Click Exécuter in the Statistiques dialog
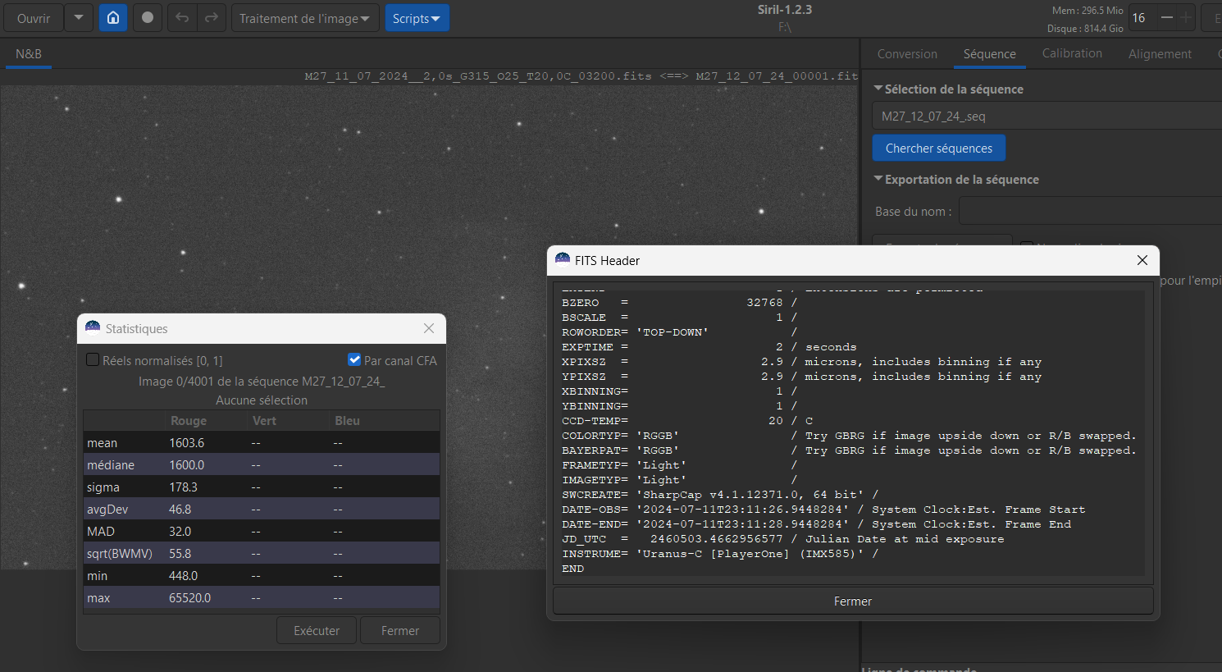Viewport: 1222px width, 672px height. pyautogui.click(x=317, y=630)
